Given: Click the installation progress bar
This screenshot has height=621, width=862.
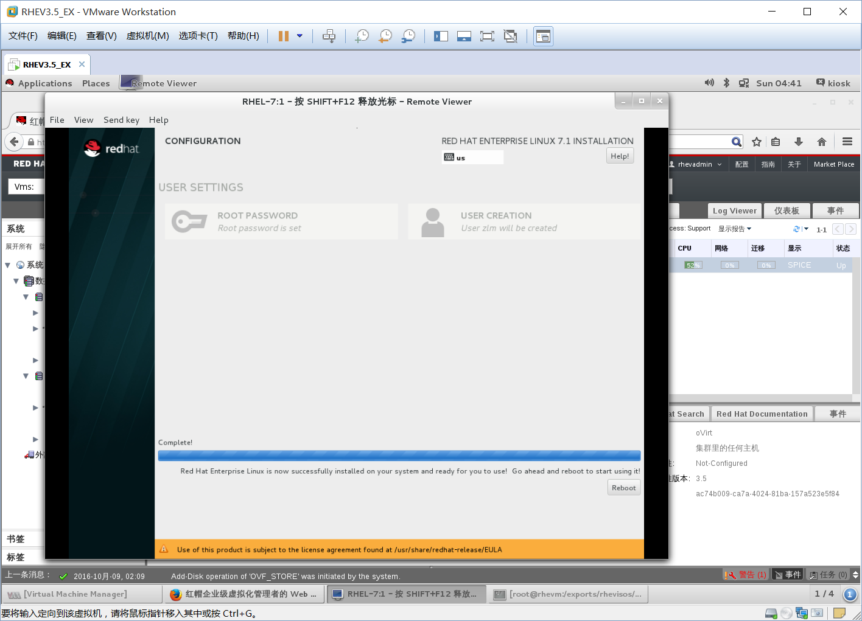Looking at the screenshot, I should [399, 456].
